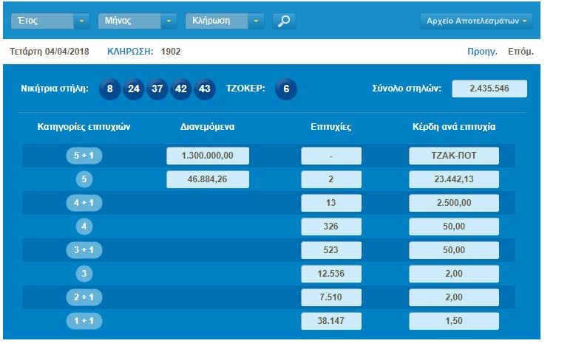
Task: Open Αρχείο Αποτελεσμάτων archive menu
Action: (x=477, y=21)
